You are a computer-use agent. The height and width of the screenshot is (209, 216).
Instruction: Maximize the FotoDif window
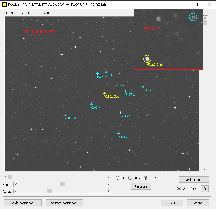click(196, 5)
